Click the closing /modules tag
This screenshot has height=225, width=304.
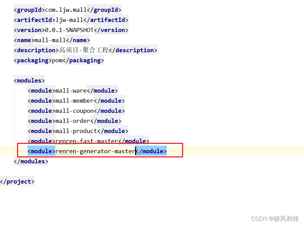[x=31, y=161]
